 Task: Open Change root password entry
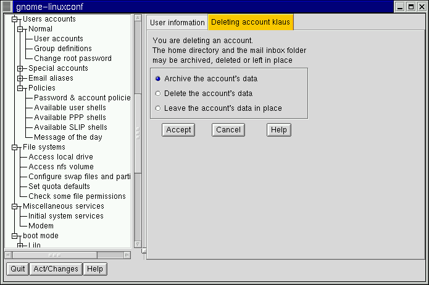pyautogui.click(x=72, y=58)
